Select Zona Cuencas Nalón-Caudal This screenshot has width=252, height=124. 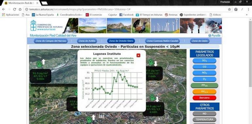(162, 41)
